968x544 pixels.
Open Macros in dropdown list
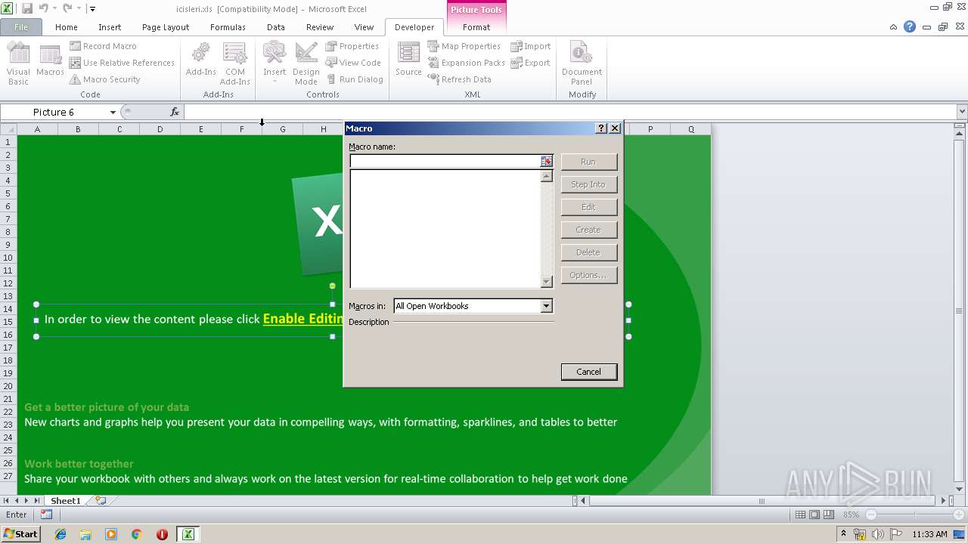pos(546,306)
